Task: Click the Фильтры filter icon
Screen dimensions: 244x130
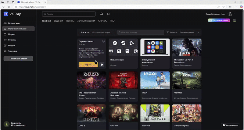Action: 167,32
